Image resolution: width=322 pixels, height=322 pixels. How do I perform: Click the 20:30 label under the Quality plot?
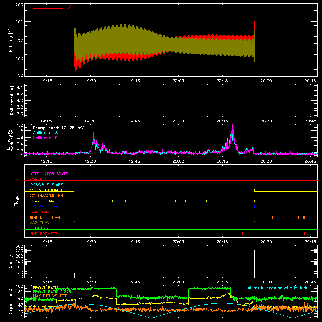tap(266, 282)
